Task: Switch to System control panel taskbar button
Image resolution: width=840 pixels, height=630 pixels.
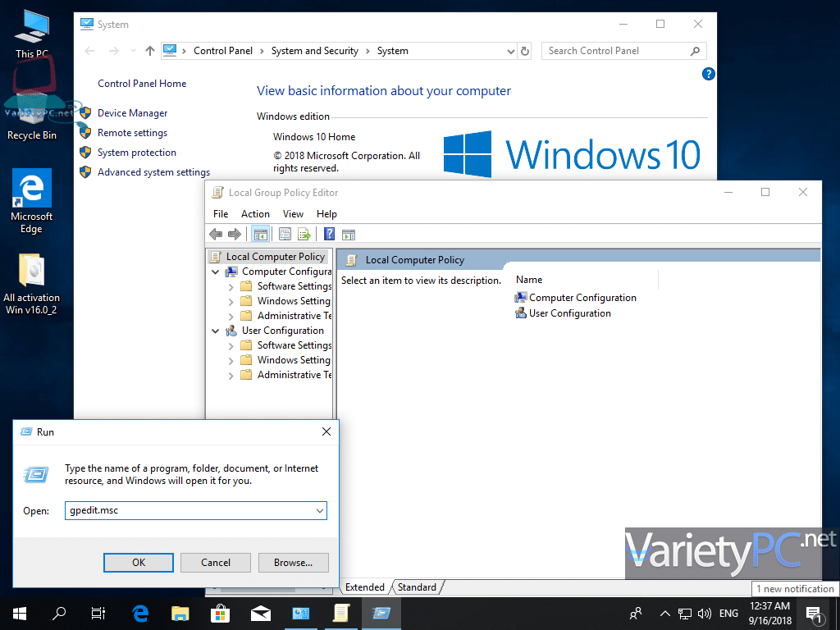Action: point(300,614)
